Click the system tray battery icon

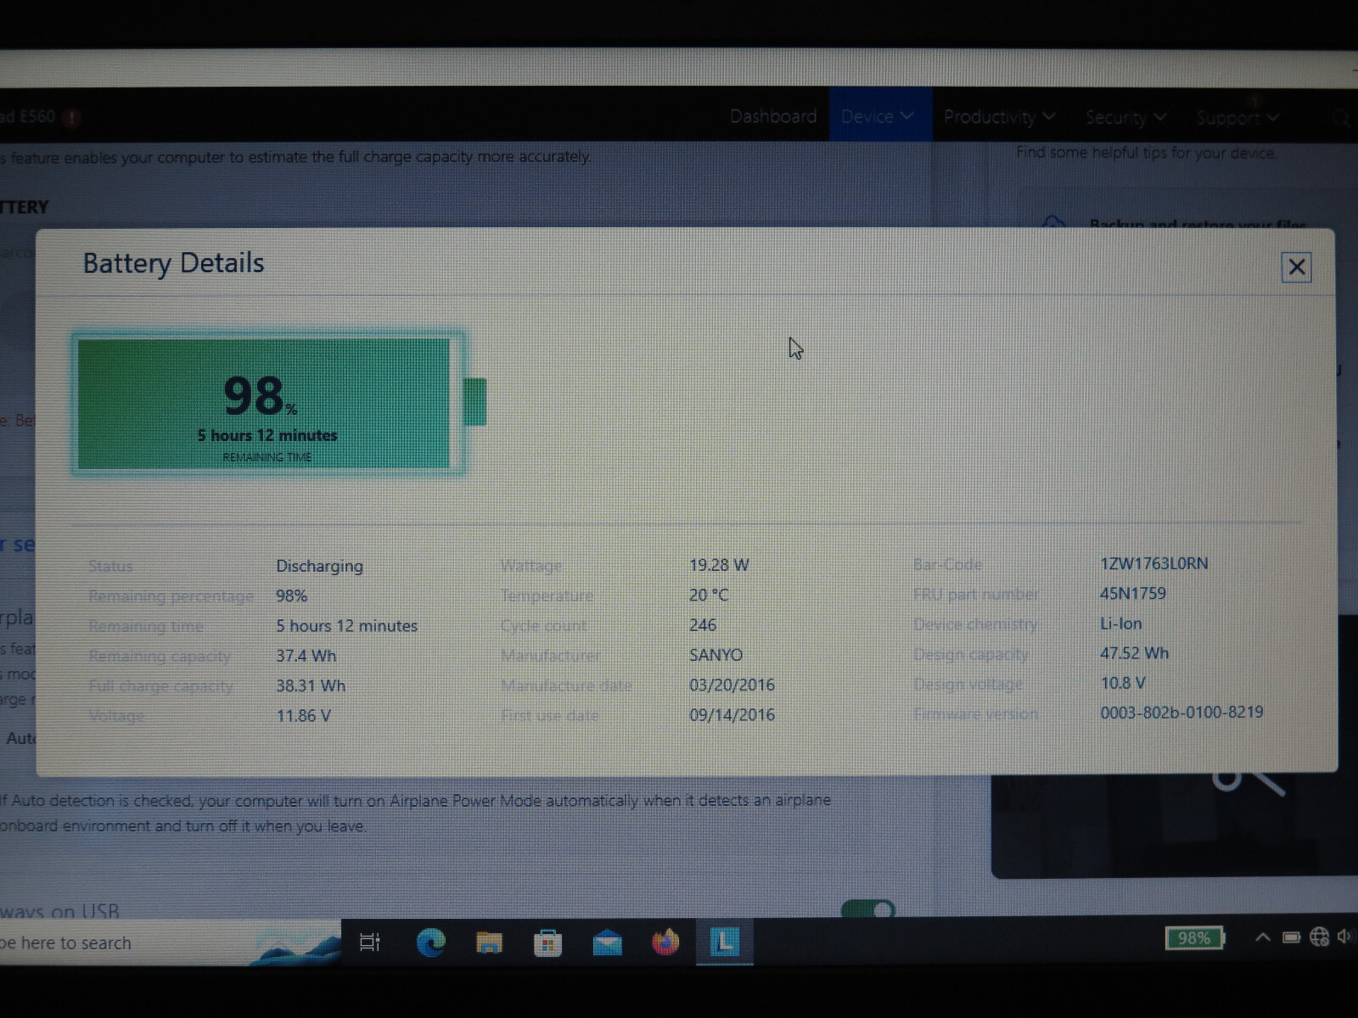click(x=1291, y=937)
